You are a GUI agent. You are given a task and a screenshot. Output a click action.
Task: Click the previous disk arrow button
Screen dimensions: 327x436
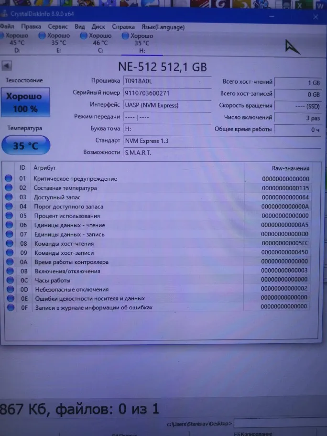6,66
